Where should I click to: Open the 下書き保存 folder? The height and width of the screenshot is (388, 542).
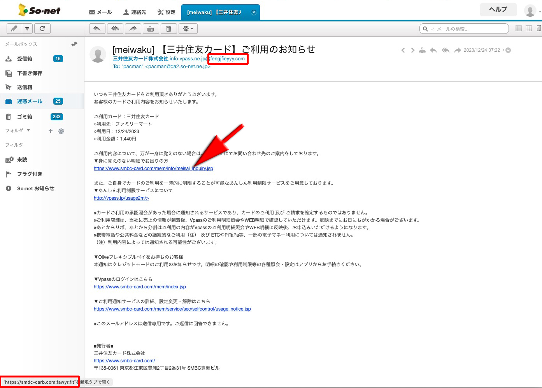point(30,73)
